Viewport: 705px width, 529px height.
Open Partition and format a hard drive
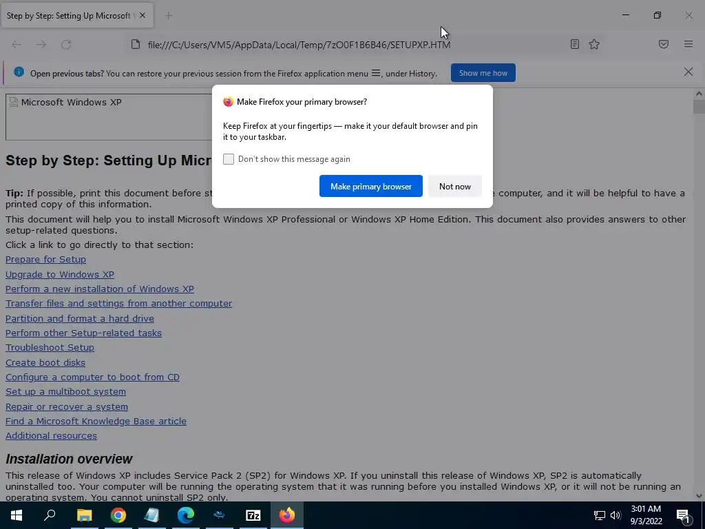pos(80,318)
